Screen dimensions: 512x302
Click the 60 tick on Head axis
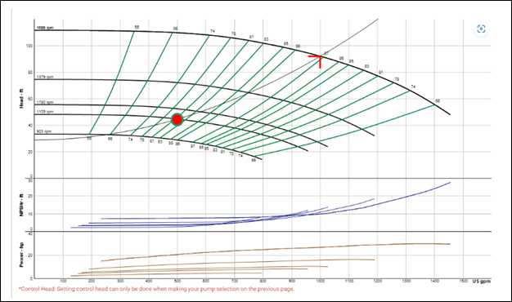click(30, 99)
